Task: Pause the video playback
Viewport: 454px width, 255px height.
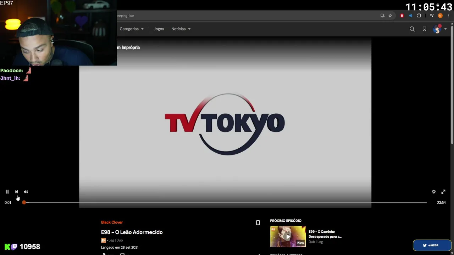Action: coord(7,192)
